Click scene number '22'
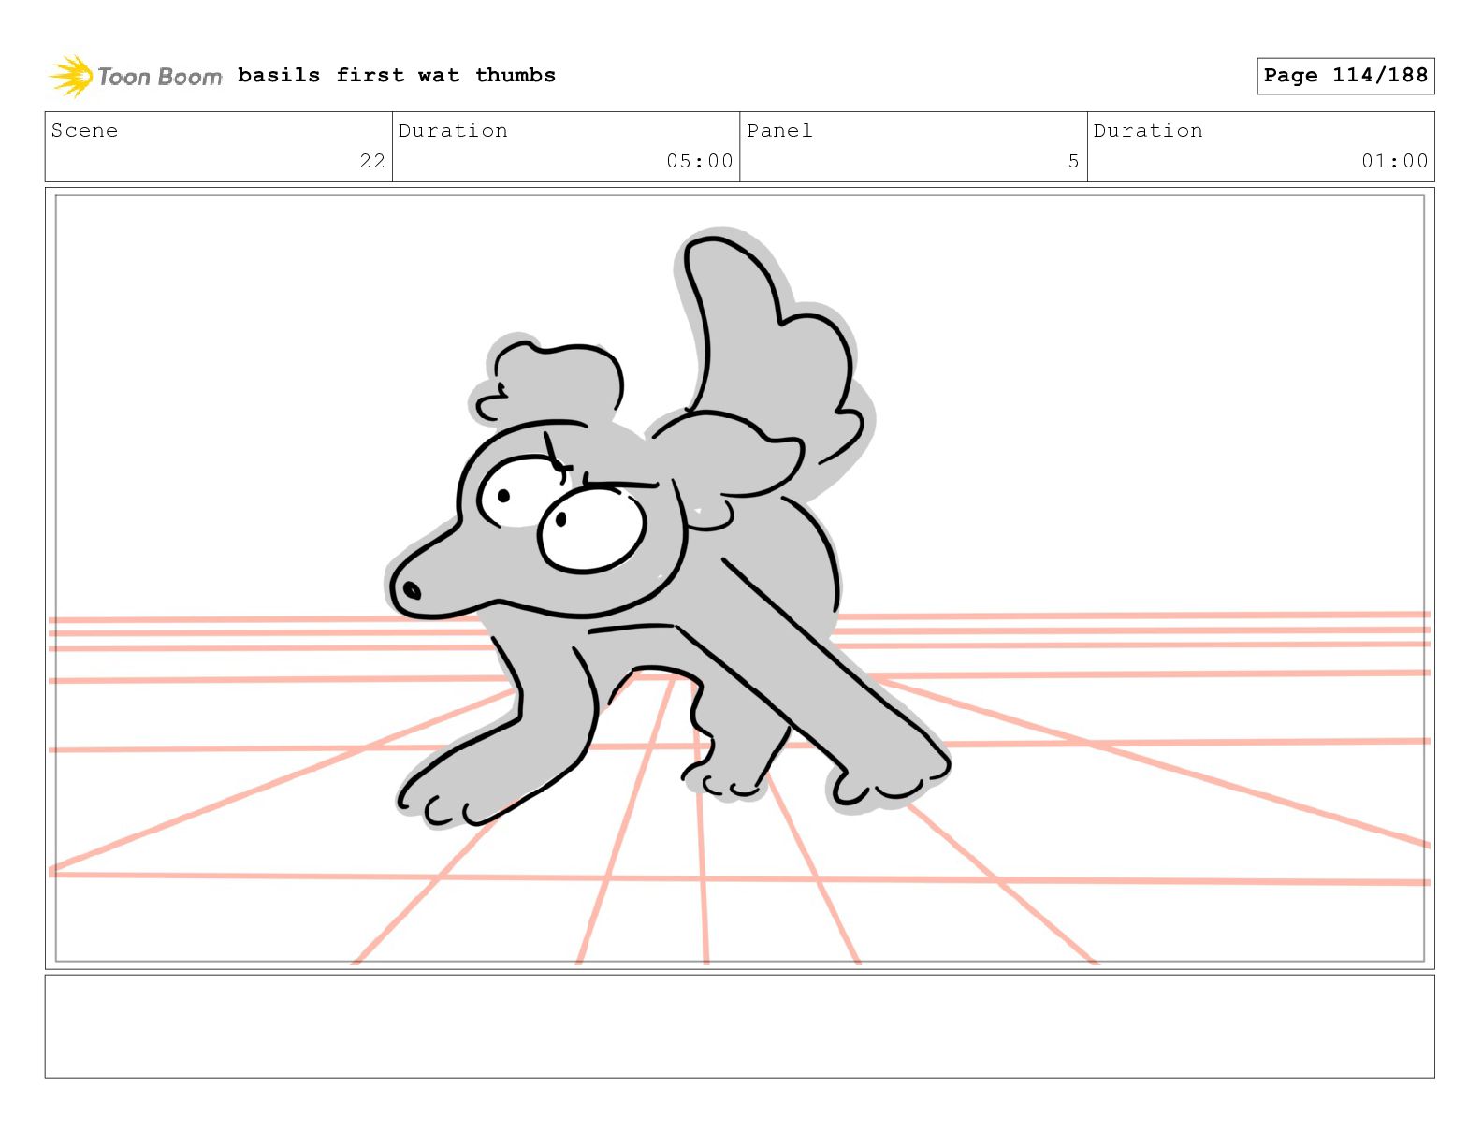Viewport: 1482px width, 1145px height. (372, 161)
